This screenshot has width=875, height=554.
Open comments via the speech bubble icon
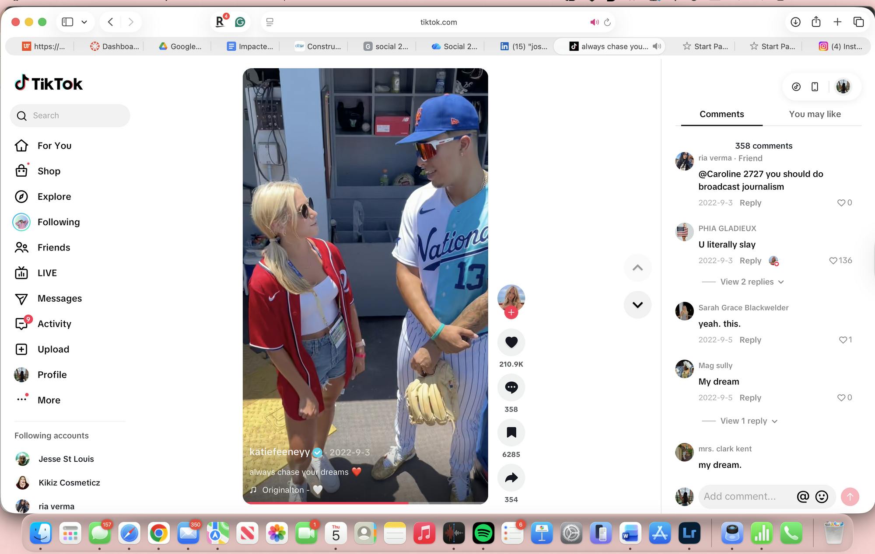click(511, 387)
